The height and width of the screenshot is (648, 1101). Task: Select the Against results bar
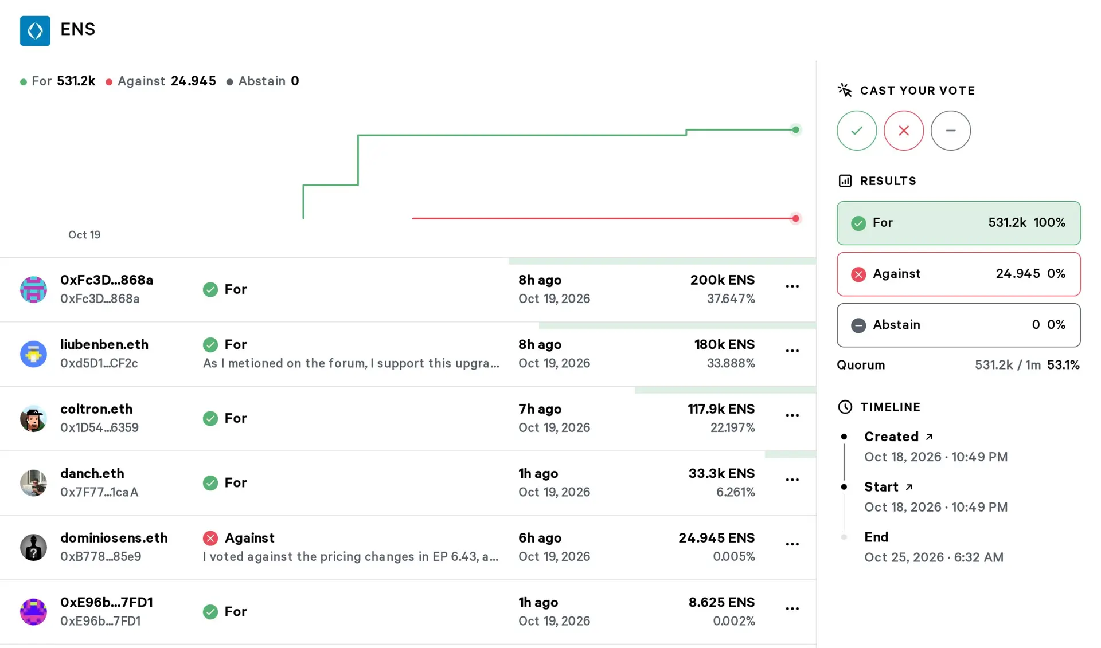pos(958,274)
